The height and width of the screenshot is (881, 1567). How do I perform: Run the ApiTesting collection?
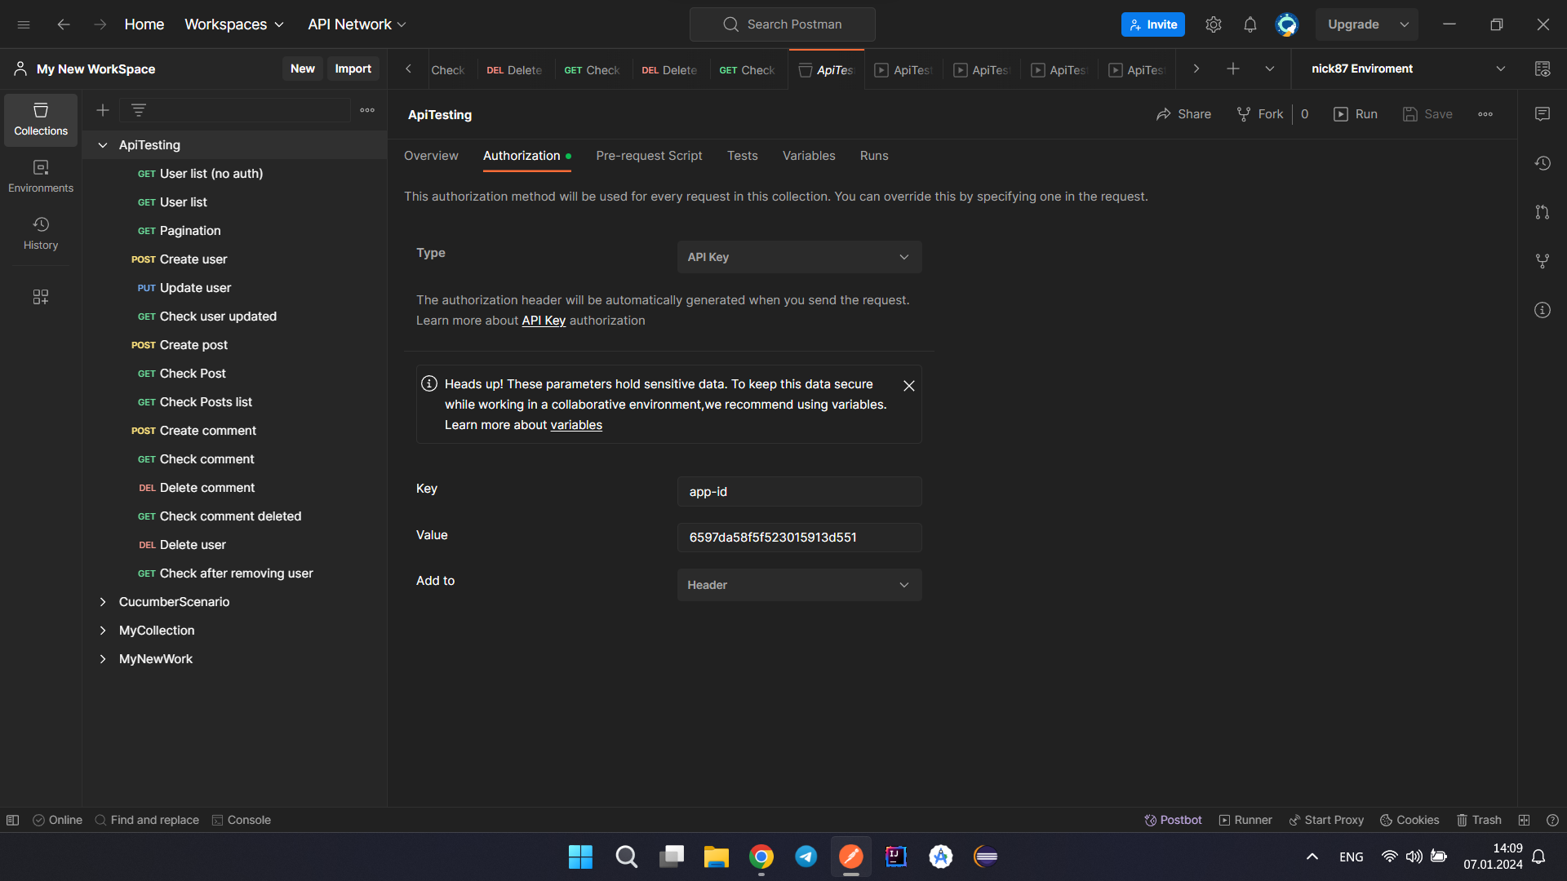(x=1356, y=114)
